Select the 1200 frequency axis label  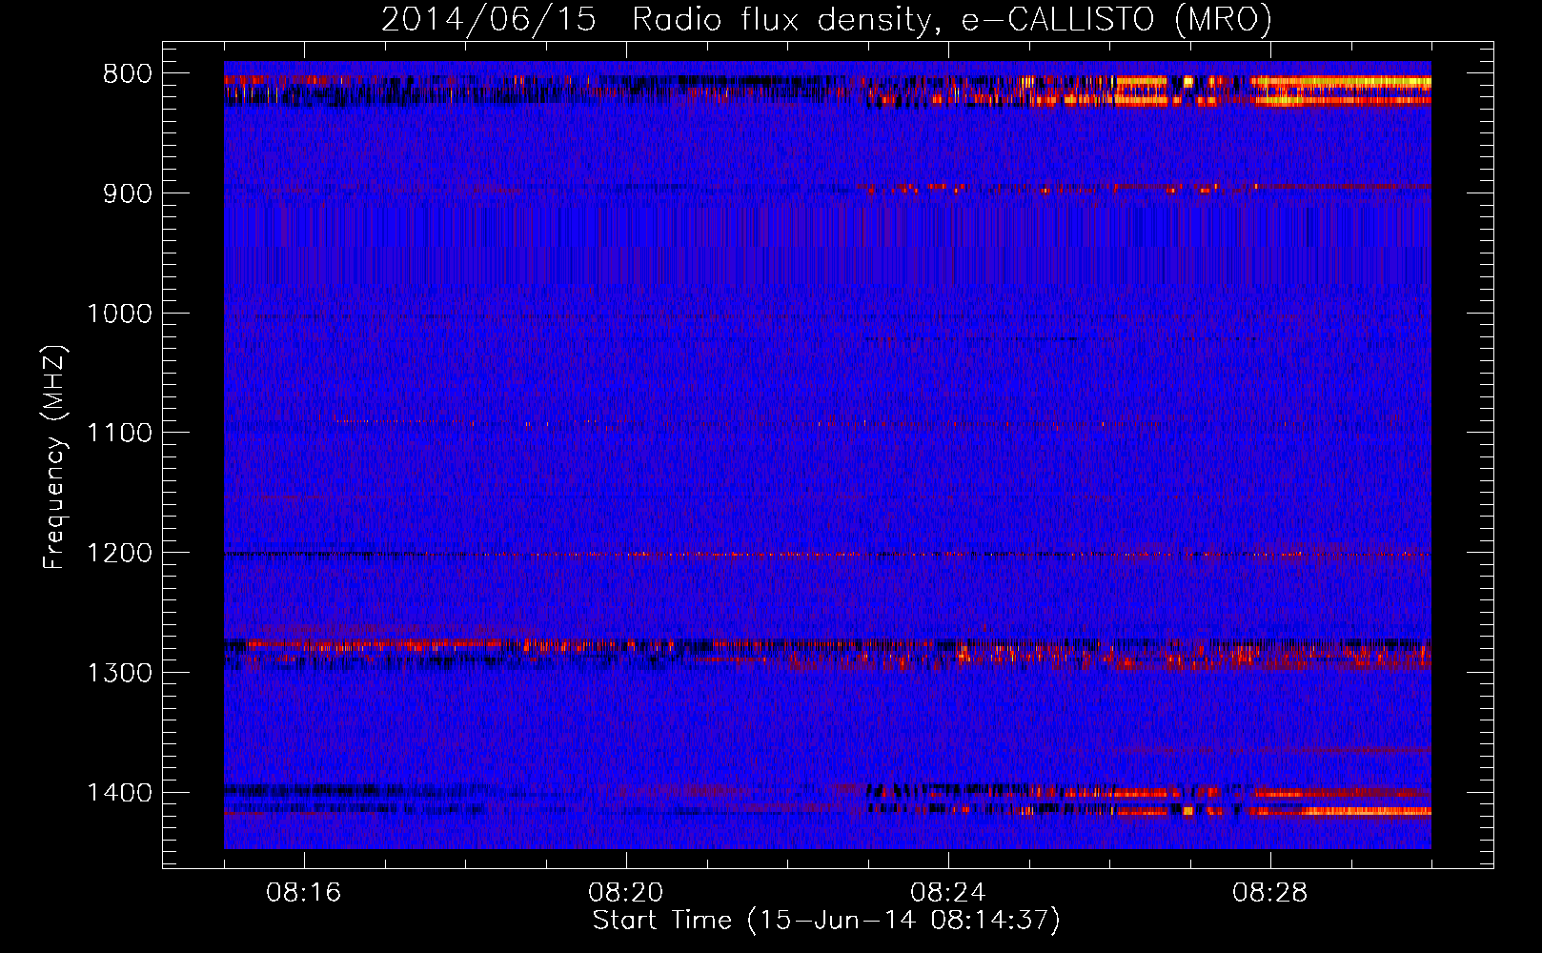(119, 554)
